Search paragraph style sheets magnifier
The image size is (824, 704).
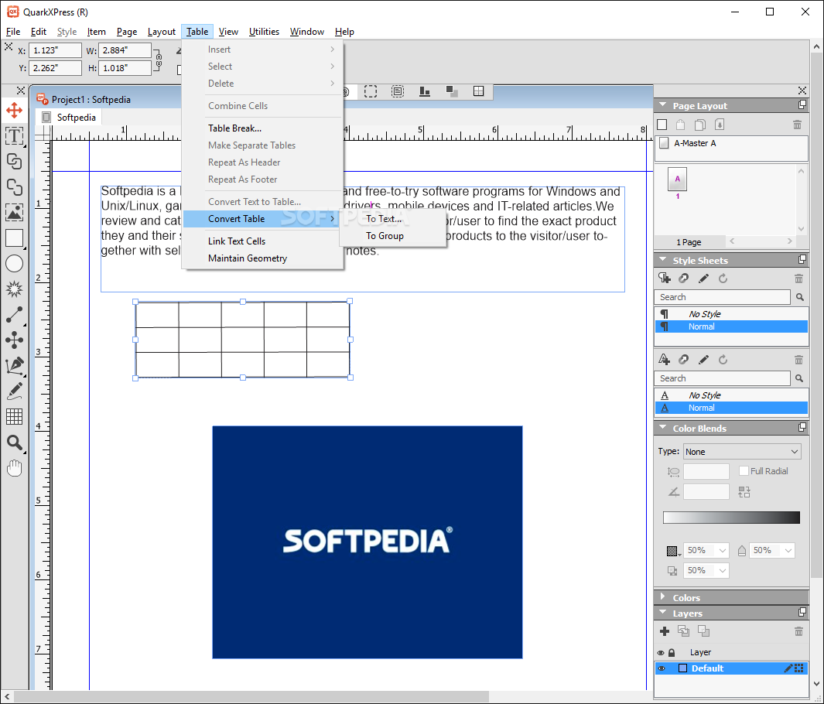pyautogui.click(x=799, y=297)
